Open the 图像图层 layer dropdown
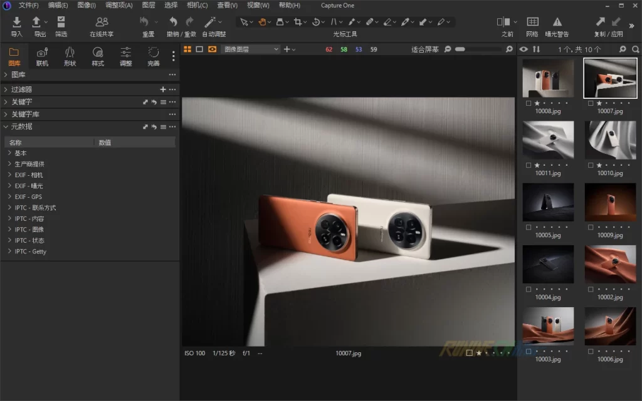Screen dimensions: 642x401 coord(252,49)
